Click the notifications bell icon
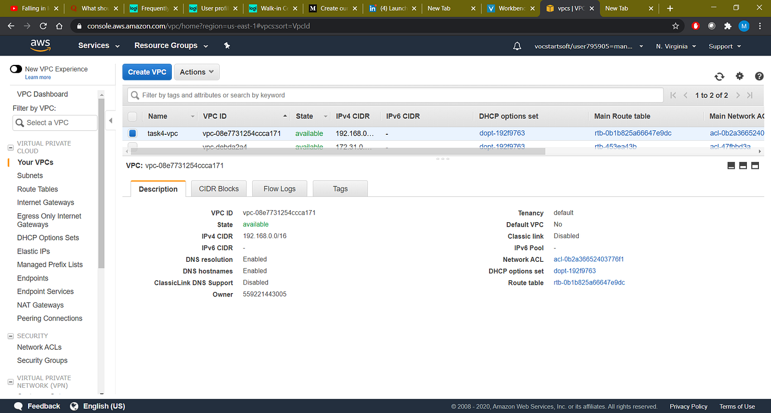Image resolution: width=771 pixels, height=413 pixels. coord(517,46)
